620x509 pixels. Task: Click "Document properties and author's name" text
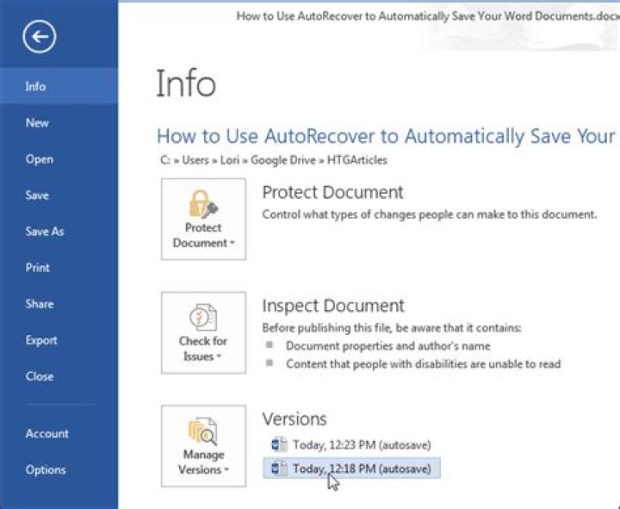[x=387, y=346]
